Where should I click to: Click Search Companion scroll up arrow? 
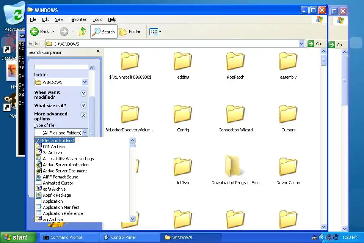click(91, 68)
